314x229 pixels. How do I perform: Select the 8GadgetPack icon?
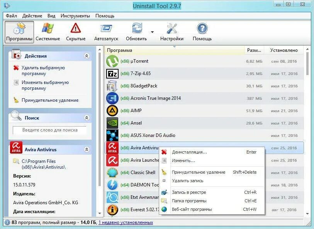point(112,86)
